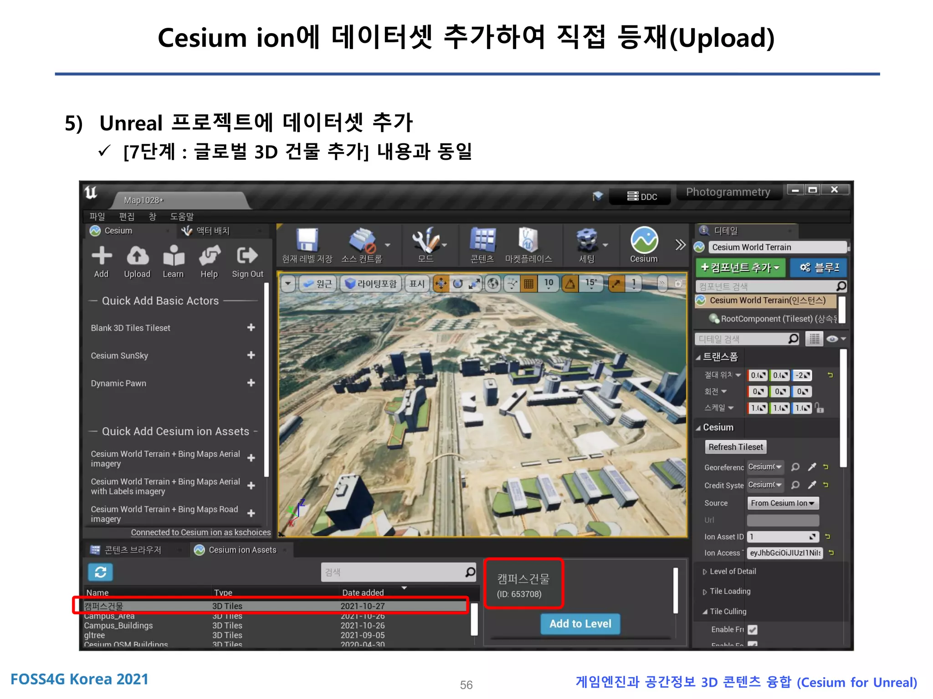Open the 편집 menu
The height and width of the screenshot is (699, 933).
click(127, 216)
